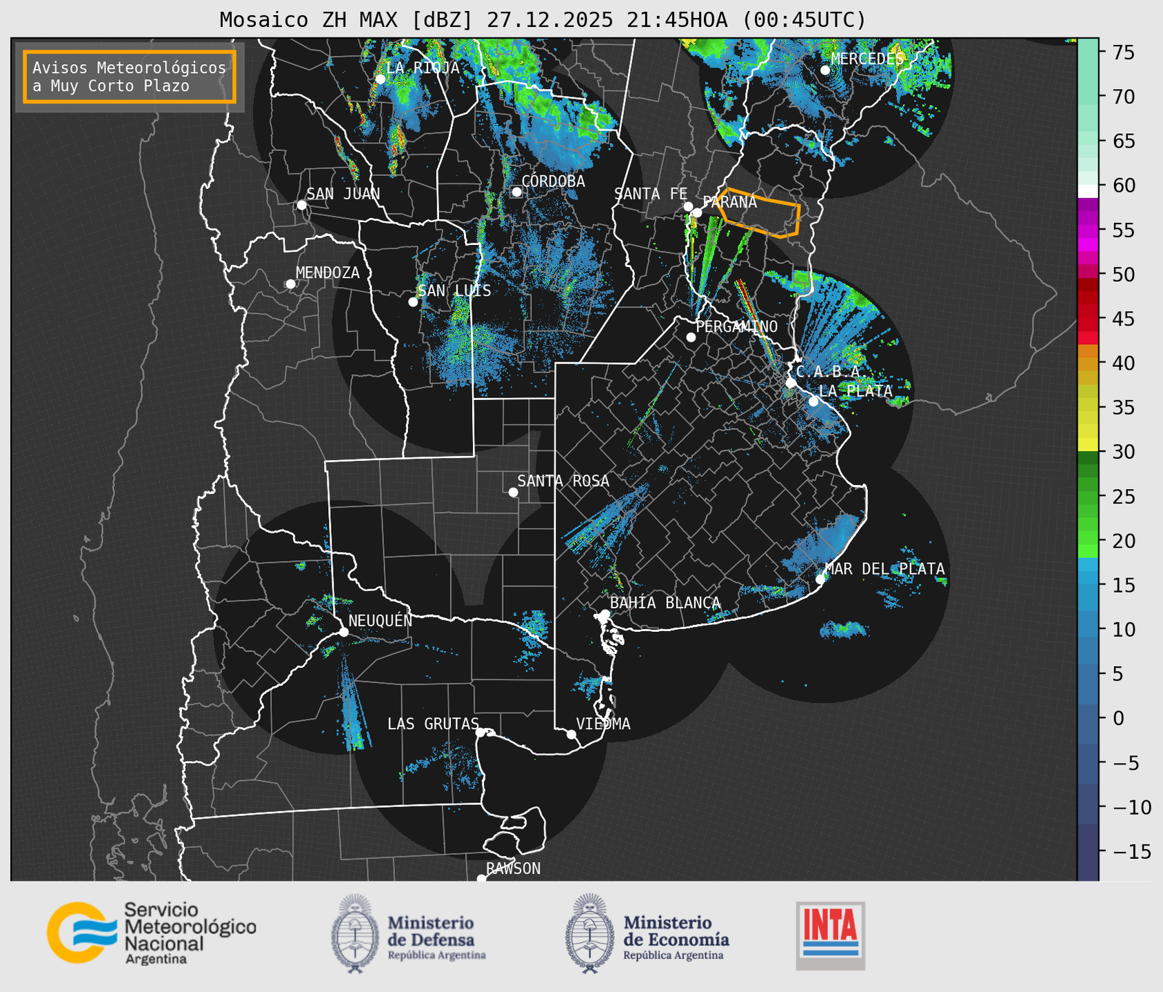Click the Ministerio de Economía emblem

pyautogui.click(x=590, y=933)
